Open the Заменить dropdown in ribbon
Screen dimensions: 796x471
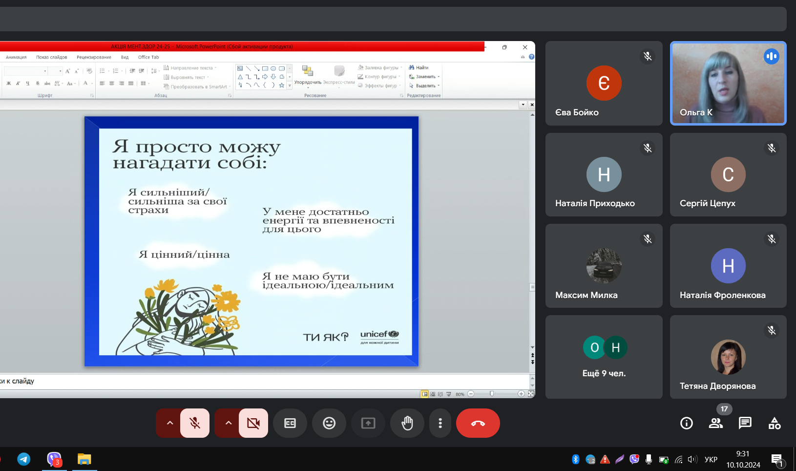425,77
